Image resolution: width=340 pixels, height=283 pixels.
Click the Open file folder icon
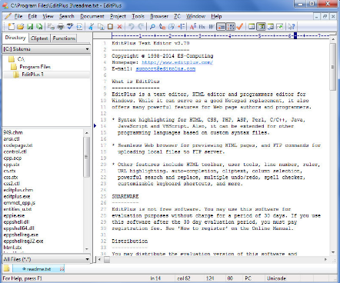point(21,26)
